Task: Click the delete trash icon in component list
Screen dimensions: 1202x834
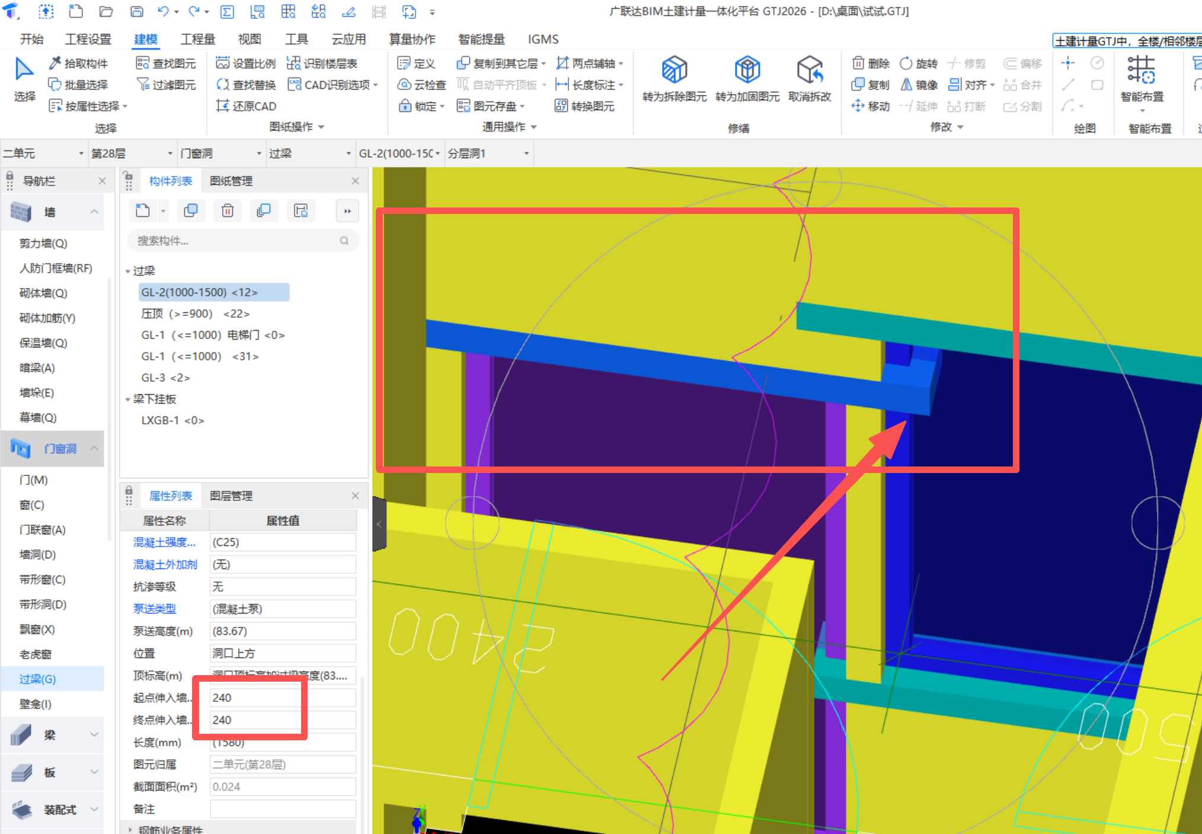Action: (x=228, y=211)
